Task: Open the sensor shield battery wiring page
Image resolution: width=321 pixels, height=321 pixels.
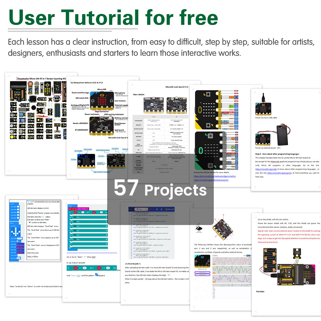Action: point(286,264)
